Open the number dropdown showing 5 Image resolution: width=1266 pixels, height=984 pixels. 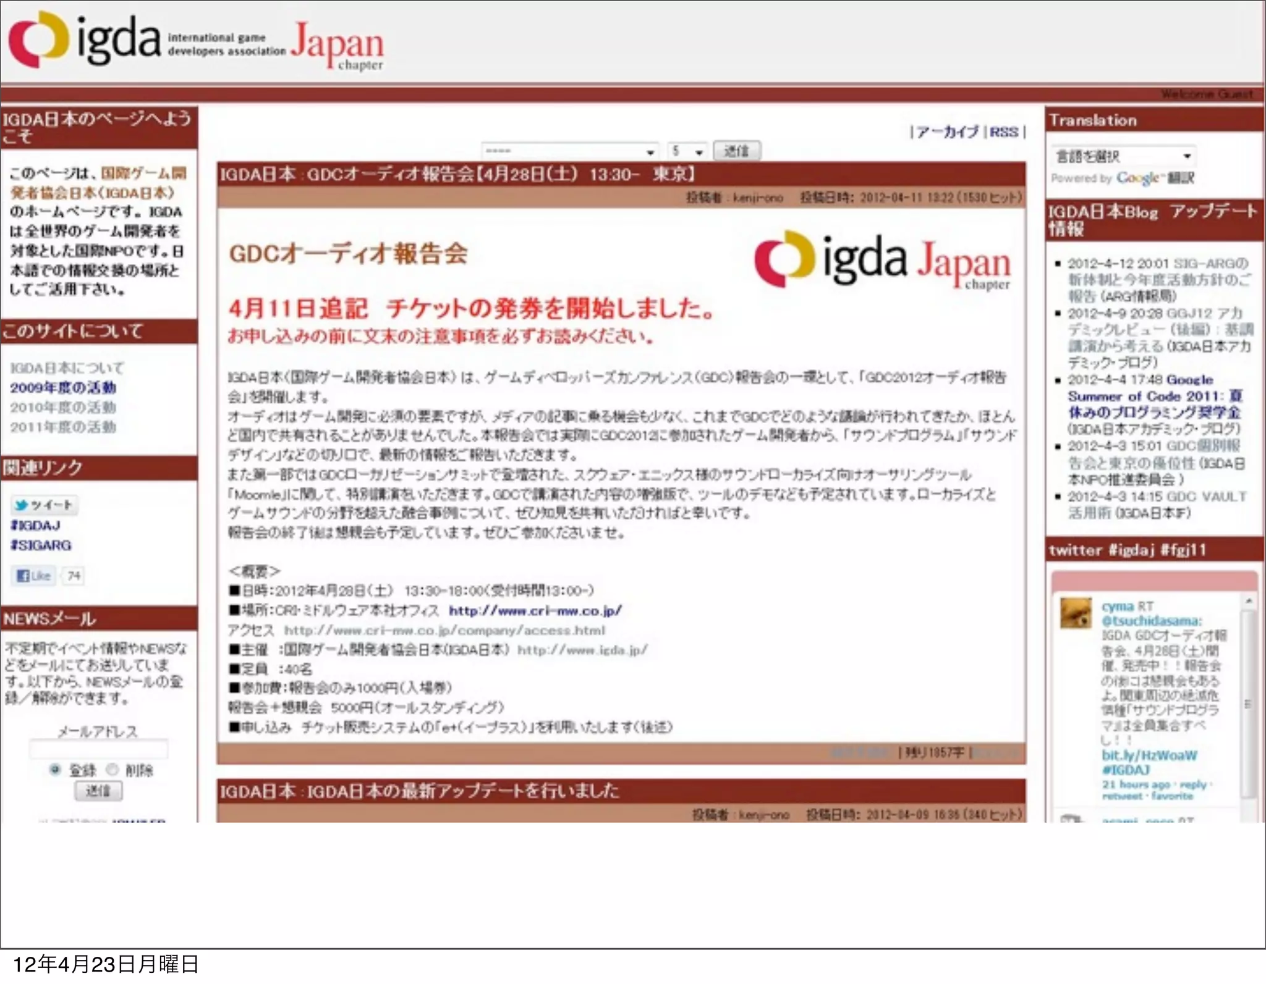coord(687,151)
